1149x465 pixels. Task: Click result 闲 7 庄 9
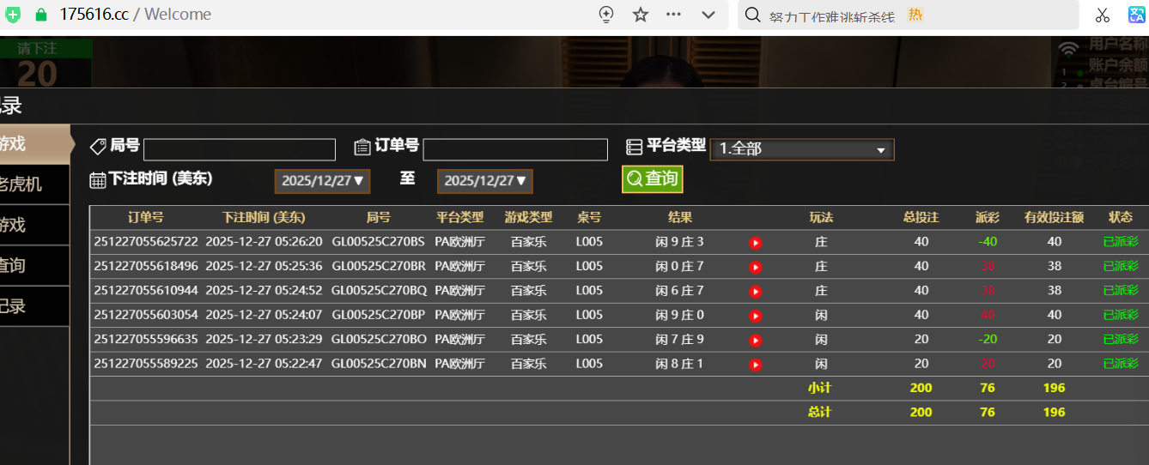coord(679,339)
